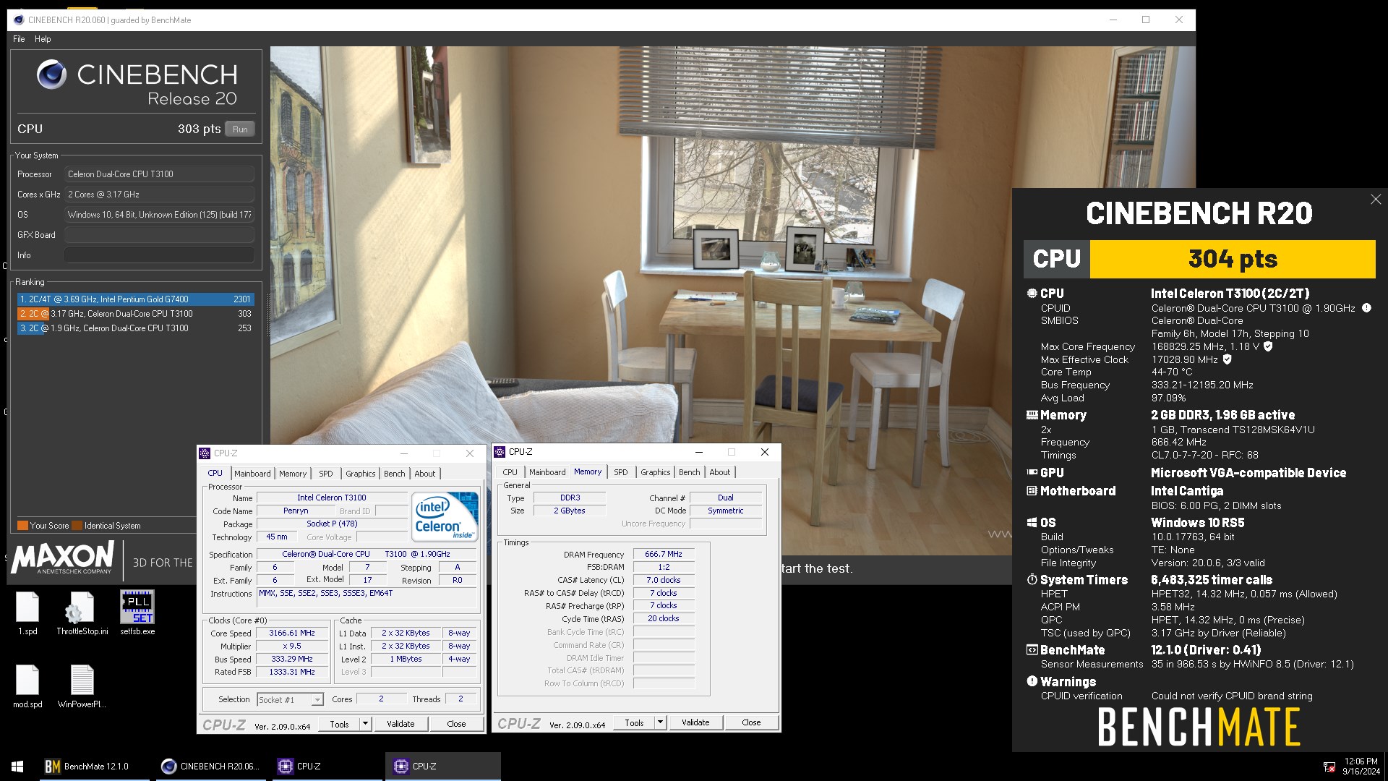
Task: Open the Help menu in Cinebench
Action: [43, 39]
